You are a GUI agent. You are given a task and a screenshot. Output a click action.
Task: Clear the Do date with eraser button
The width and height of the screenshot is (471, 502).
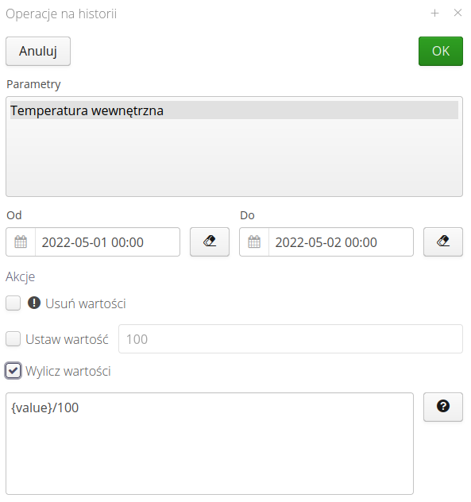click(x=443, y=241)
